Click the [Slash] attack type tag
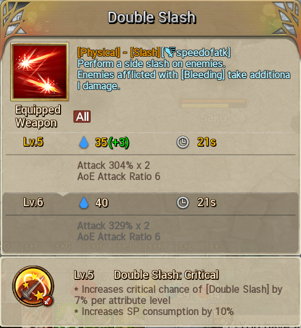 [146, 52]
